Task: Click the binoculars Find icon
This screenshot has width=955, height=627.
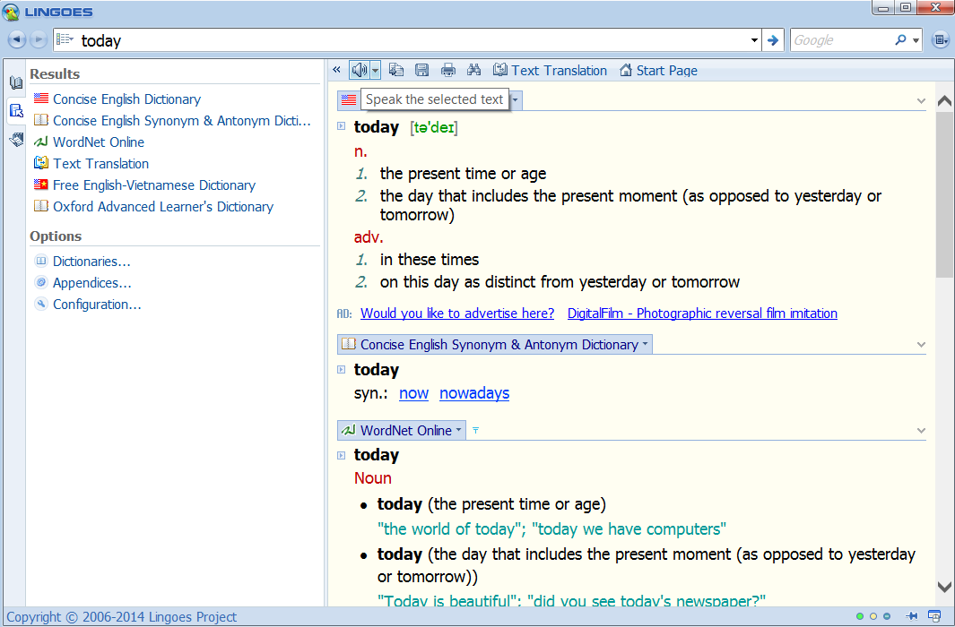Action: (x=473, y=70)
